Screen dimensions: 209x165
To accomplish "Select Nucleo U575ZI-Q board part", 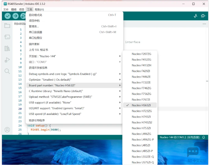I will click(140, 162).
